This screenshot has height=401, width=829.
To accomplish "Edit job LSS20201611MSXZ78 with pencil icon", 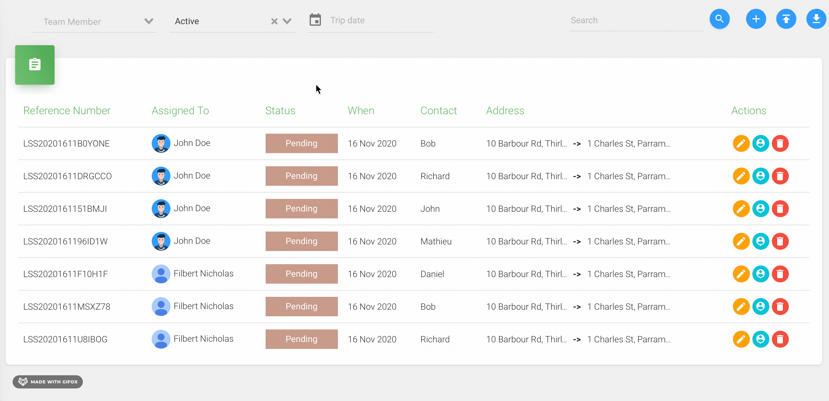I will pyautogui.click(x=741, y=307).
